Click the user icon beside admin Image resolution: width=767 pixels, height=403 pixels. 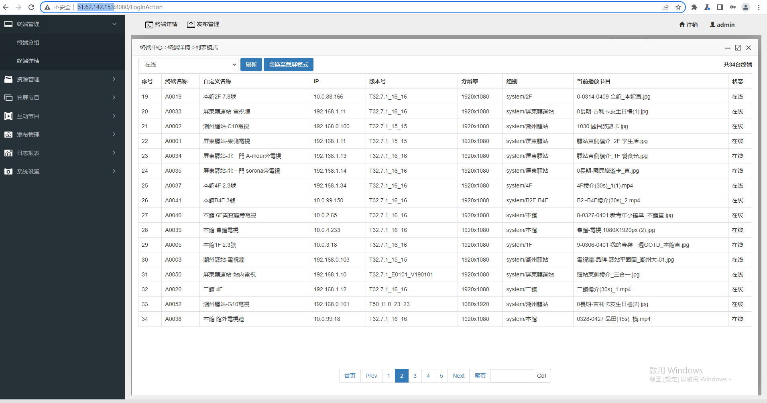pos(712,24)
